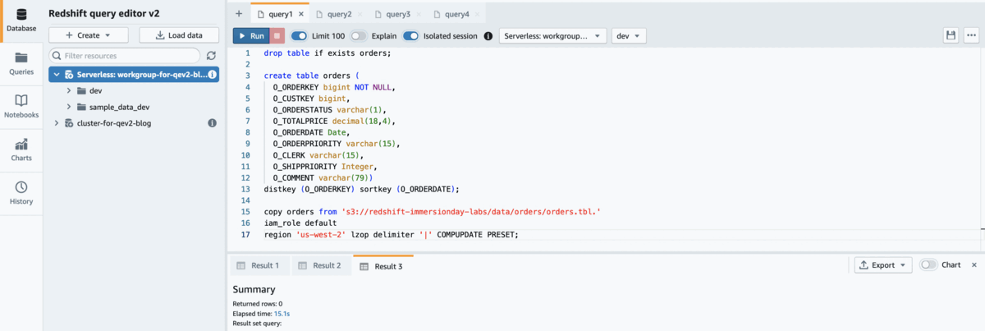This screenshot has height=331, width=985.
Task: Click the Load data button
Action: [x=178, y=35]
